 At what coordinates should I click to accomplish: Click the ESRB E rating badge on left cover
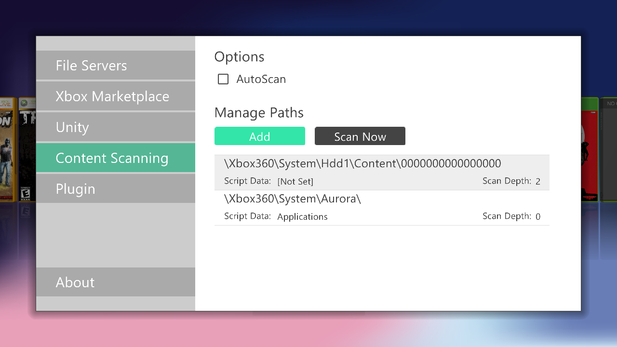[x=25, y=194]
